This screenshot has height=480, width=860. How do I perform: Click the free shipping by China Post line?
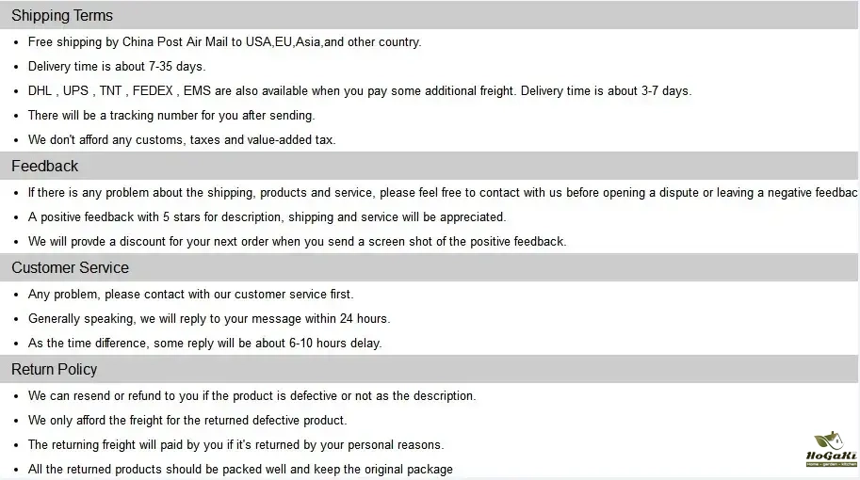pos(224,42)
